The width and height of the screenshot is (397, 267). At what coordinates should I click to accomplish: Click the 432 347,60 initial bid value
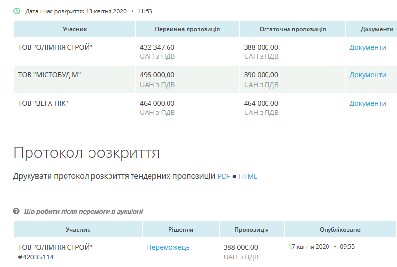click(157, 47)
